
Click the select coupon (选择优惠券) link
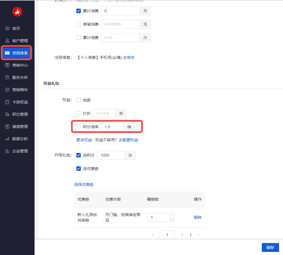84,184
